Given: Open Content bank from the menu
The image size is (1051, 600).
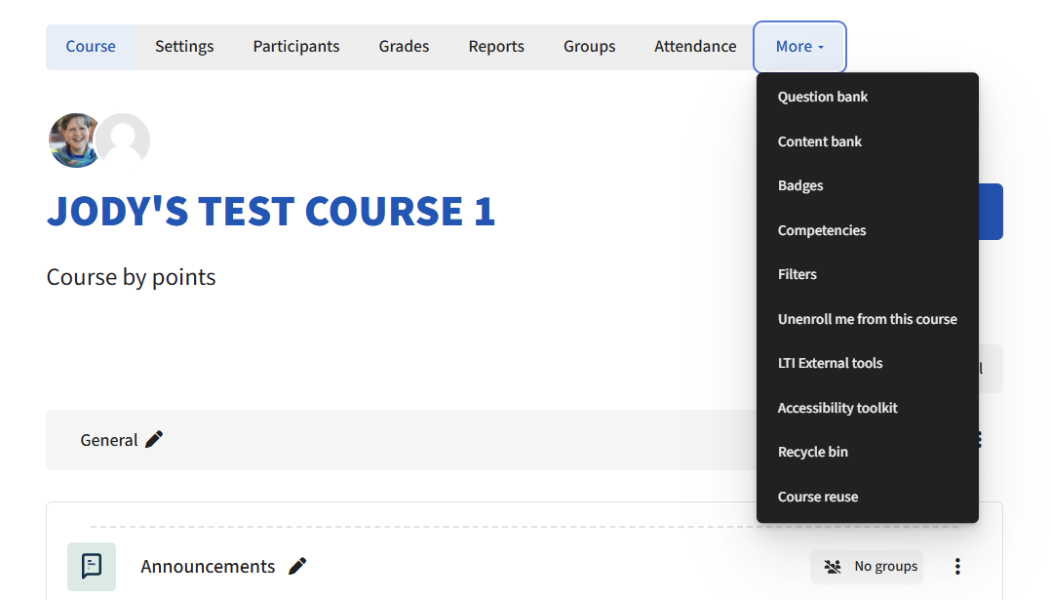Looking at the screenshot, I should (x=819, y=141).
